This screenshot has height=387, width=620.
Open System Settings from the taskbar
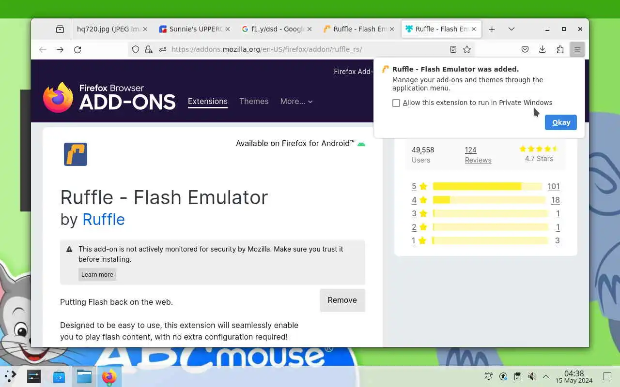pyautogui.click(x=34, y=376)
